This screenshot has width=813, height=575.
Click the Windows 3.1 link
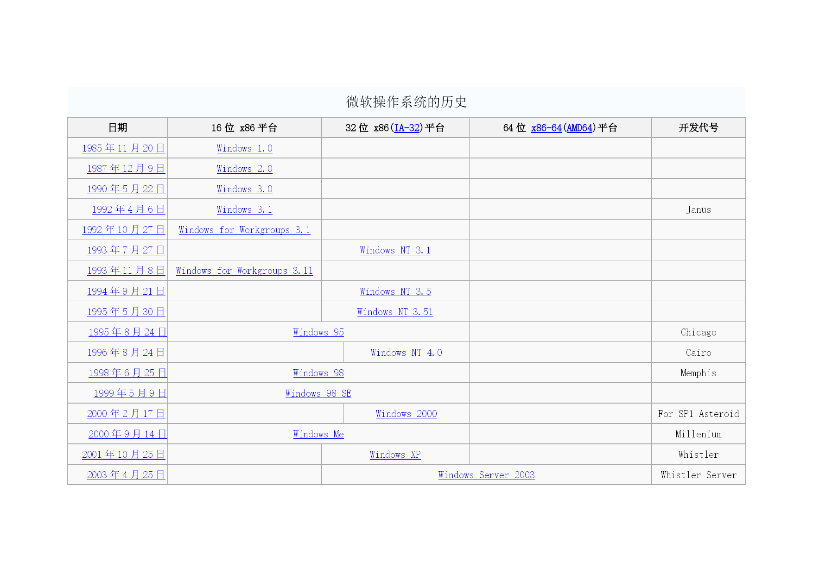pyautogui.click(x=244, y=209)
